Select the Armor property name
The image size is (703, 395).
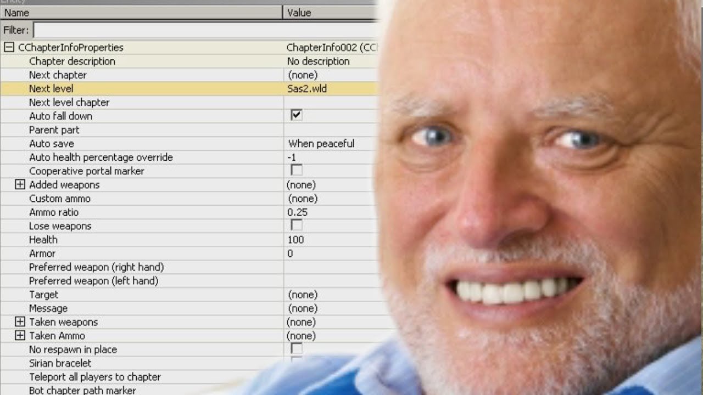coord(42,253)
